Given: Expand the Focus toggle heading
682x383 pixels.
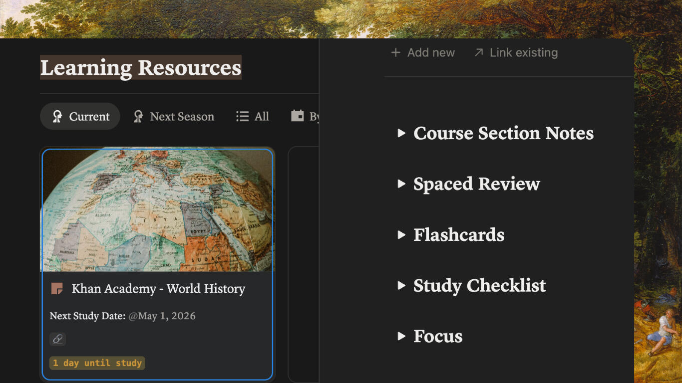Looking at the screenshot, I should tap(401, 337).
